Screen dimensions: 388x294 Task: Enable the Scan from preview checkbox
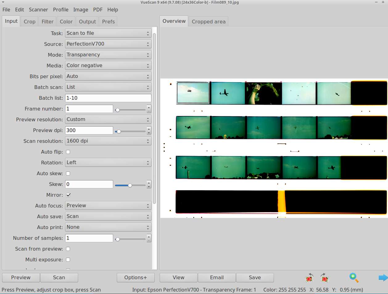(68, 249)
